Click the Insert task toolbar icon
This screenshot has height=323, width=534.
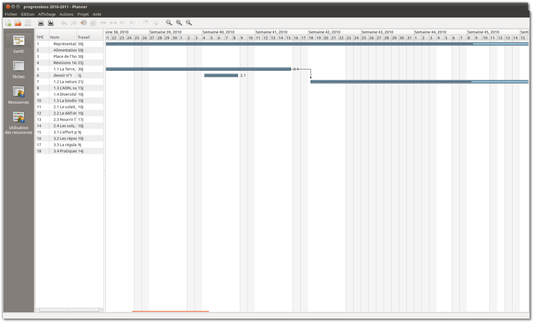84,23
